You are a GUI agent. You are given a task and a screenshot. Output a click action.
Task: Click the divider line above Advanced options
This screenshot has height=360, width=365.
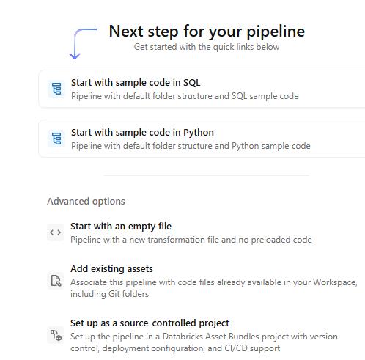click(207, 175)
